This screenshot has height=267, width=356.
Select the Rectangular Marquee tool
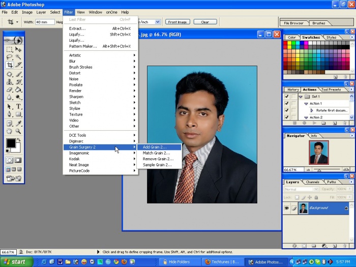(x=9, y=49)
